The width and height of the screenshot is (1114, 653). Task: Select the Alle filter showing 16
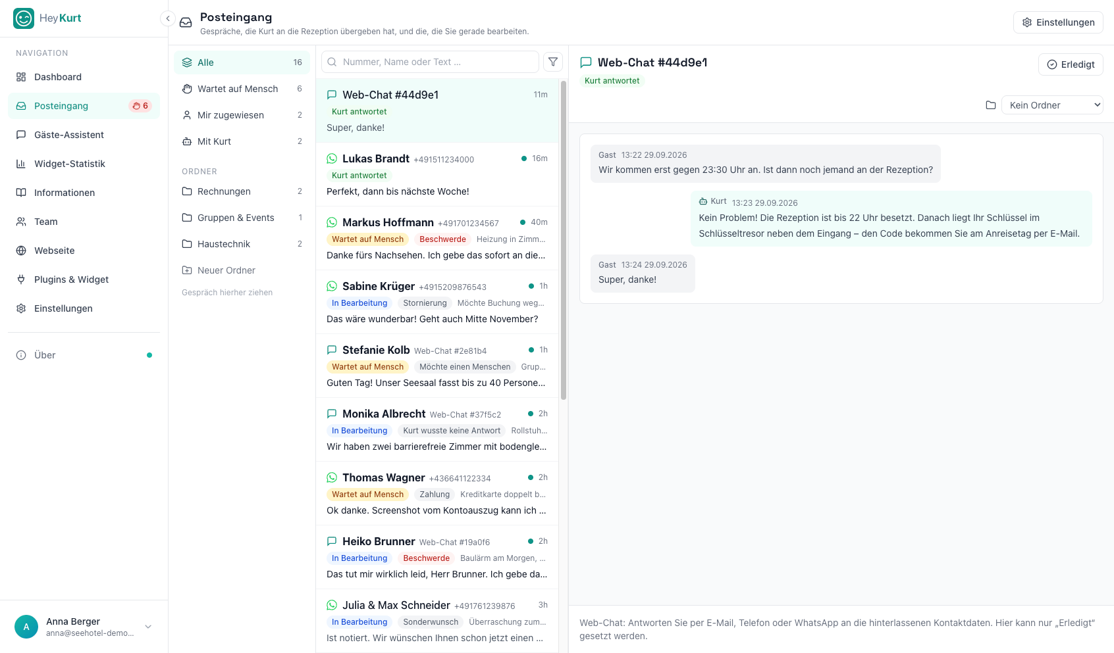(x=242, y=62)
